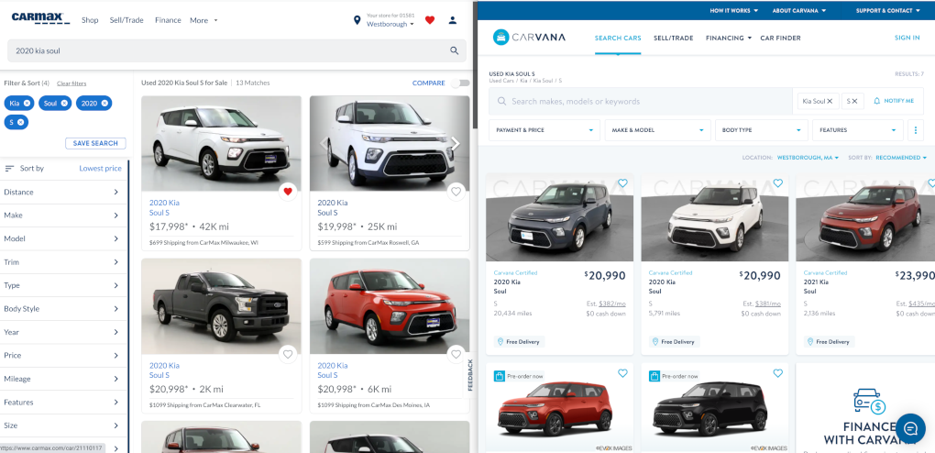This screenshot has width=935, height=453.
Task: Favorite the red pre-order Carvana Soul
Action: pyautogui.click(x=622, y=373)
